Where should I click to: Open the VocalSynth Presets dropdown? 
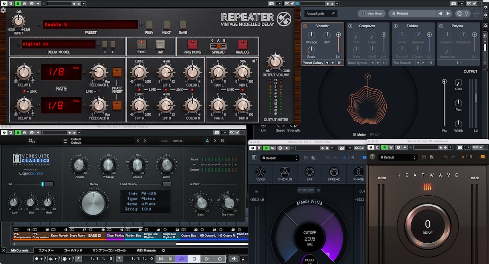(412, 13)
